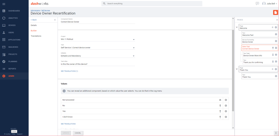Toggle the Show Read-more checkbox

click(x=62, y=129)
